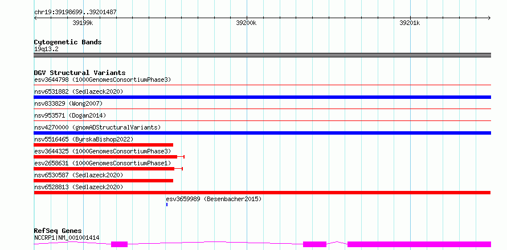507x250 pixels.
Task: Click the ruler's left arrowhead
Action: [x=36, y=18]
